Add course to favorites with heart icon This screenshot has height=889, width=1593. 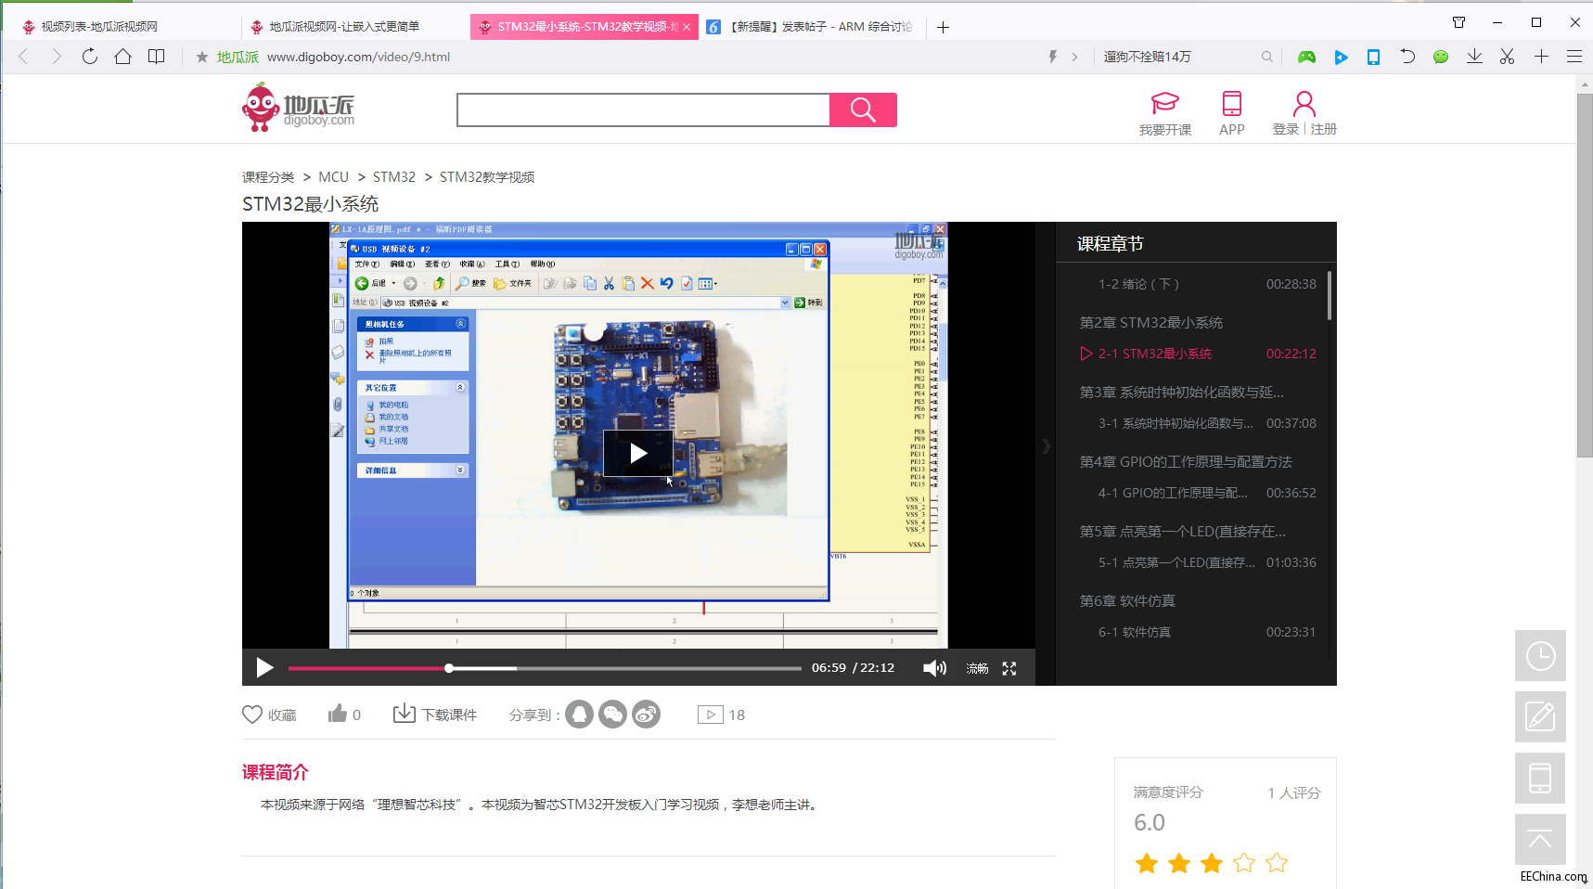click(252, 715)
